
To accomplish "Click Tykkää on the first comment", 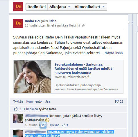I will pyautogui.click(x=54, y=125).
